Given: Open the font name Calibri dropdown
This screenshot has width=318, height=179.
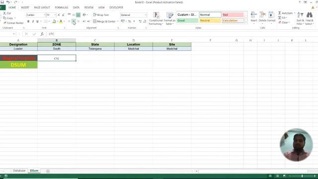Looking at the screenshot, I should [x=44, y=15].
